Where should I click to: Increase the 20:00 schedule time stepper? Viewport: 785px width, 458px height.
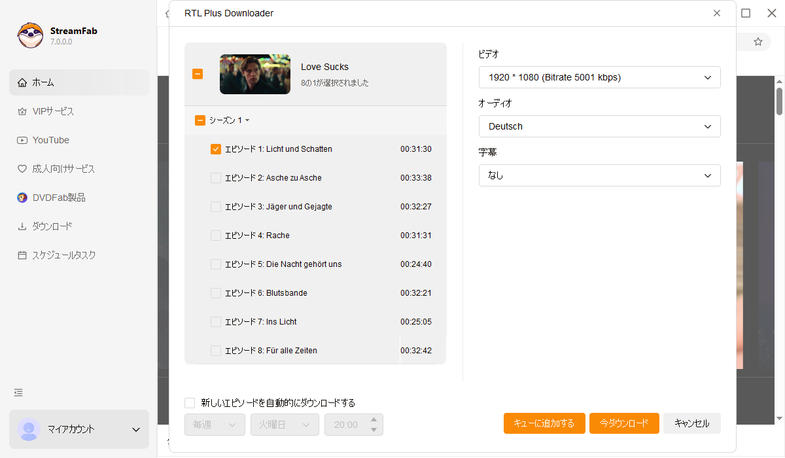(374, 420)
